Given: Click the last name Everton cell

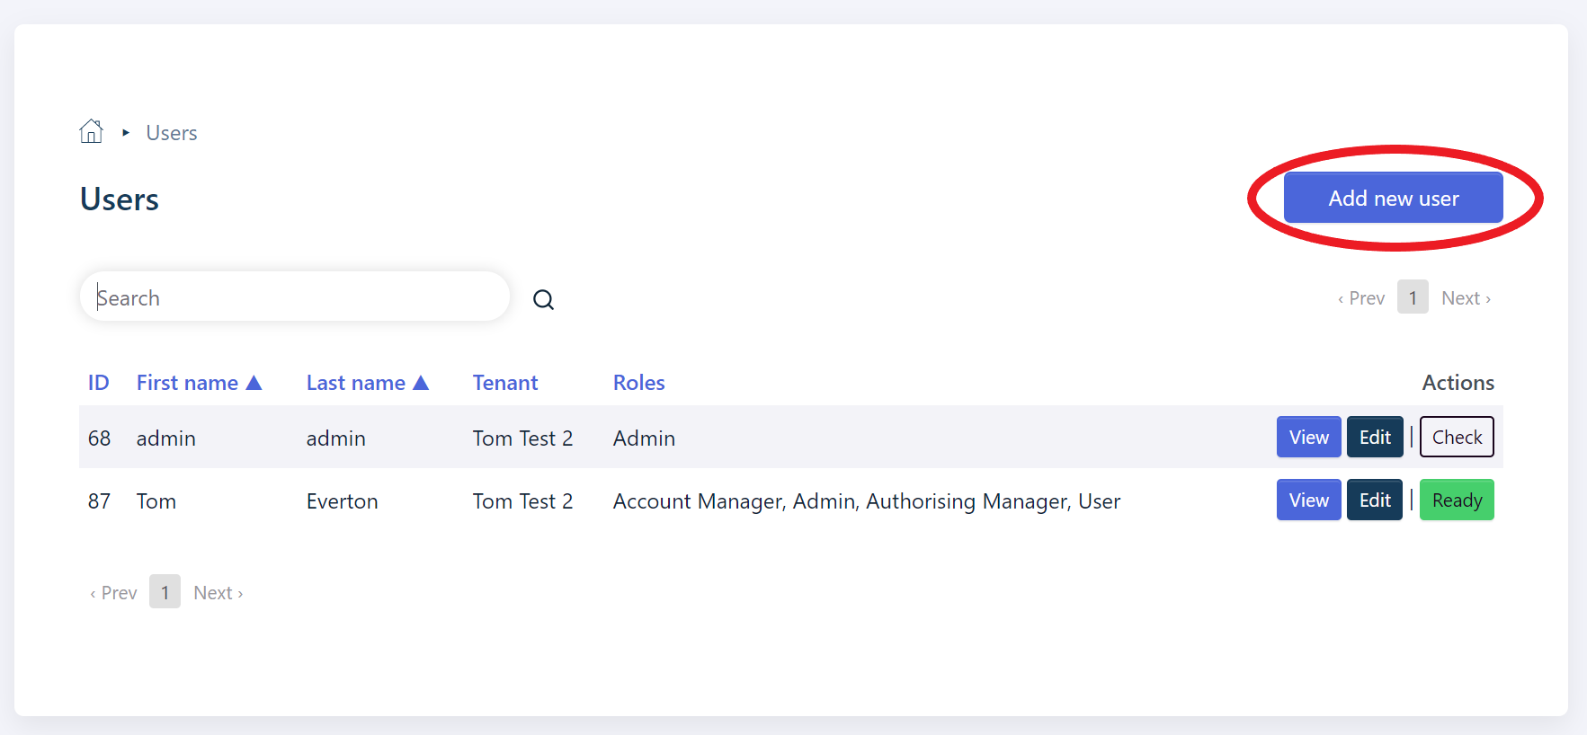Looking at the screenshot, I should (343, 501).
